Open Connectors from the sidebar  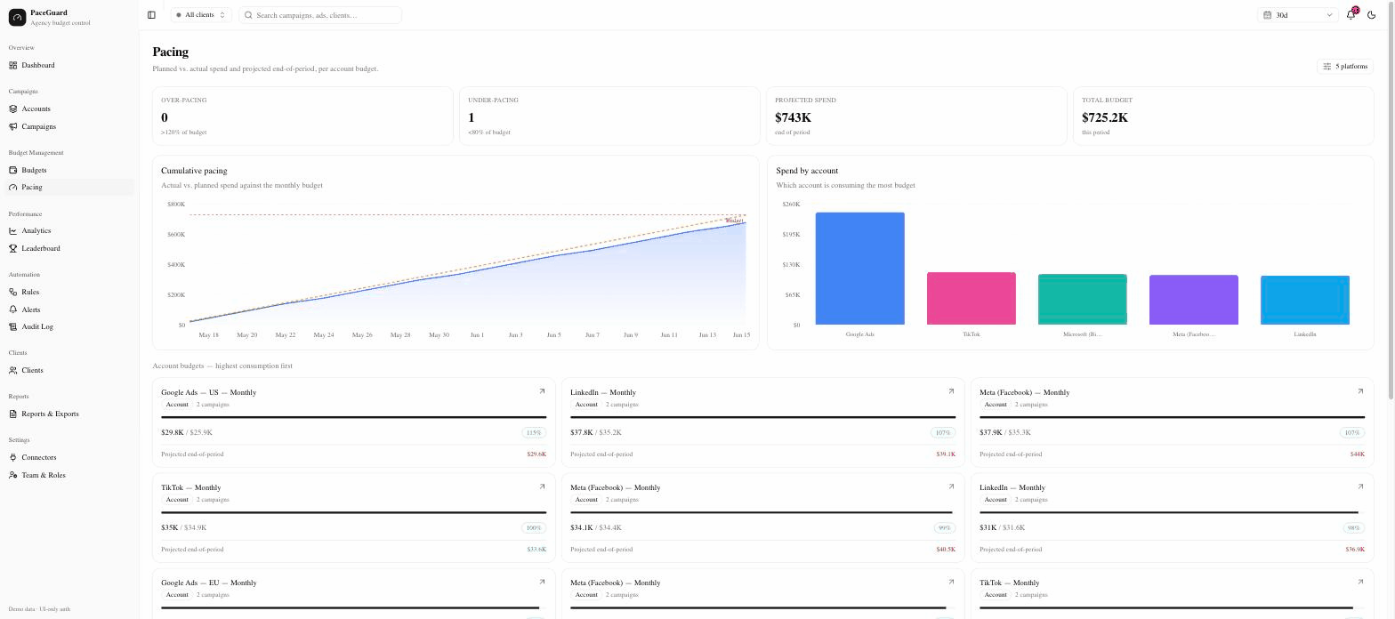[x=69, y=457]
